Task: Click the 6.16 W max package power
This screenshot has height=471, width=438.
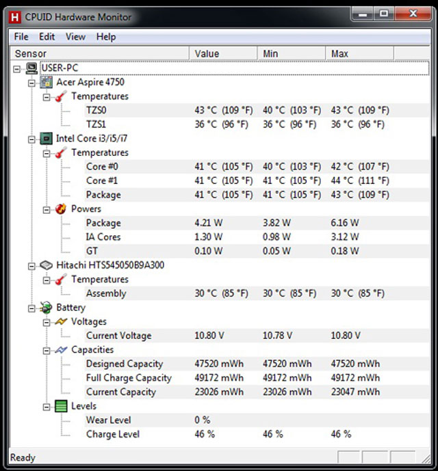Action: coord(345,223)
